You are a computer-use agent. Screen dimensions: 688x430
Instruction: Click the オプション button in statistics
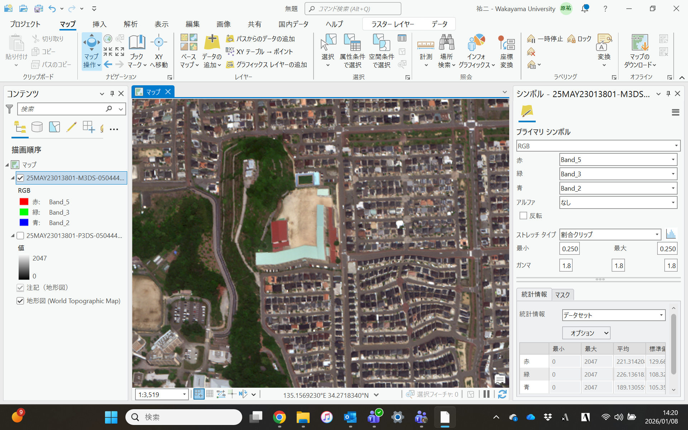(x=586, y=333)
